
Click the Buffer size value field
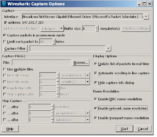[x=89, y=29]
